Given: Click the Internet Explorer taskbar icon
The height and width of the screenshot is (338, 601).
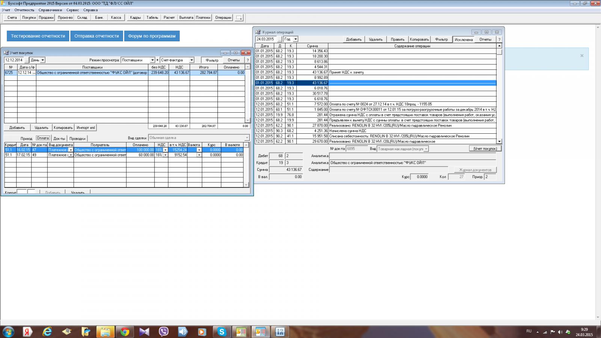Looking at the screenshot, I should pos(47,332).
